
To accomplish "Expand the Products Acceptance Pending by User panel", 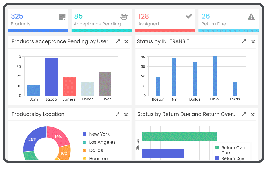I will (118, 41).
